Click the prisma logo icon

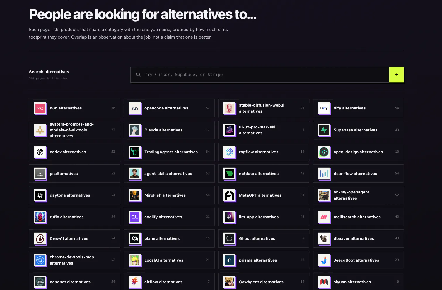(x=229, y=260)
